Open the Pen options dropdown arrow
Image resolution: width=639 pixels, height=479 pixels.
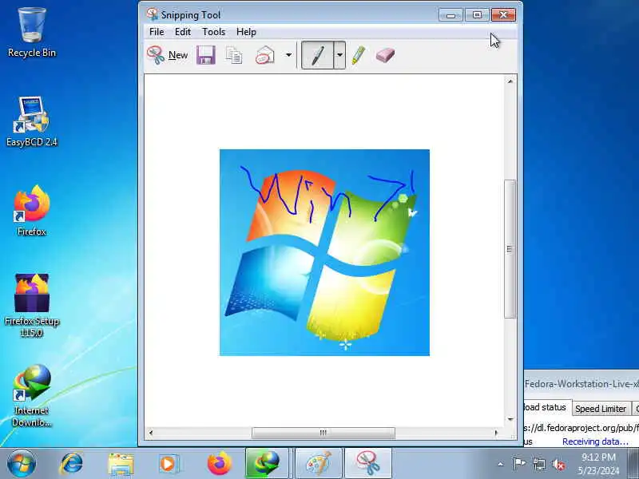(339, 55)
